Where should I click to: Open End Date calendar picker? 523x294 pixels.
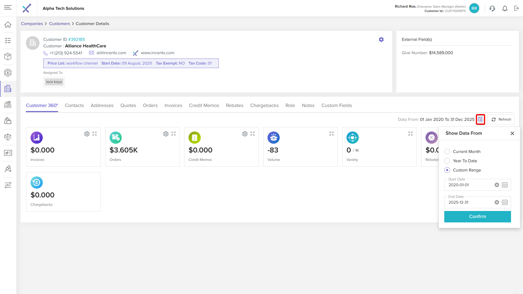point(504,203)
